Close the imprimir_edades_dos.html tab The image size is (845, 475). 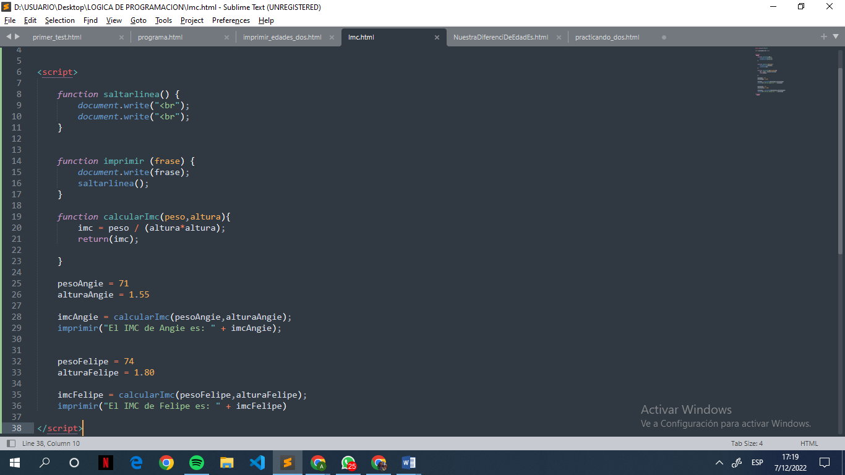pyautogui.click(x=332, y=37)
